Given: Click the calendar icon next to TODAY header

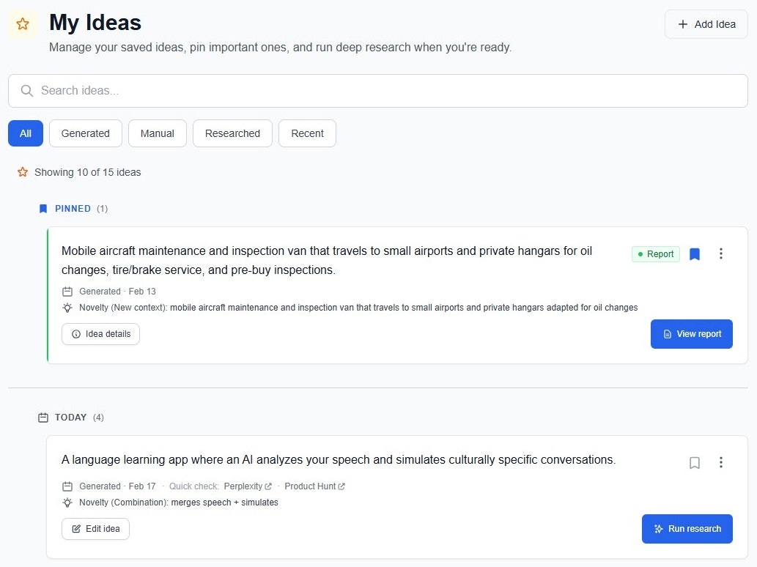Looking at the screenshot, I should (43, 417).
